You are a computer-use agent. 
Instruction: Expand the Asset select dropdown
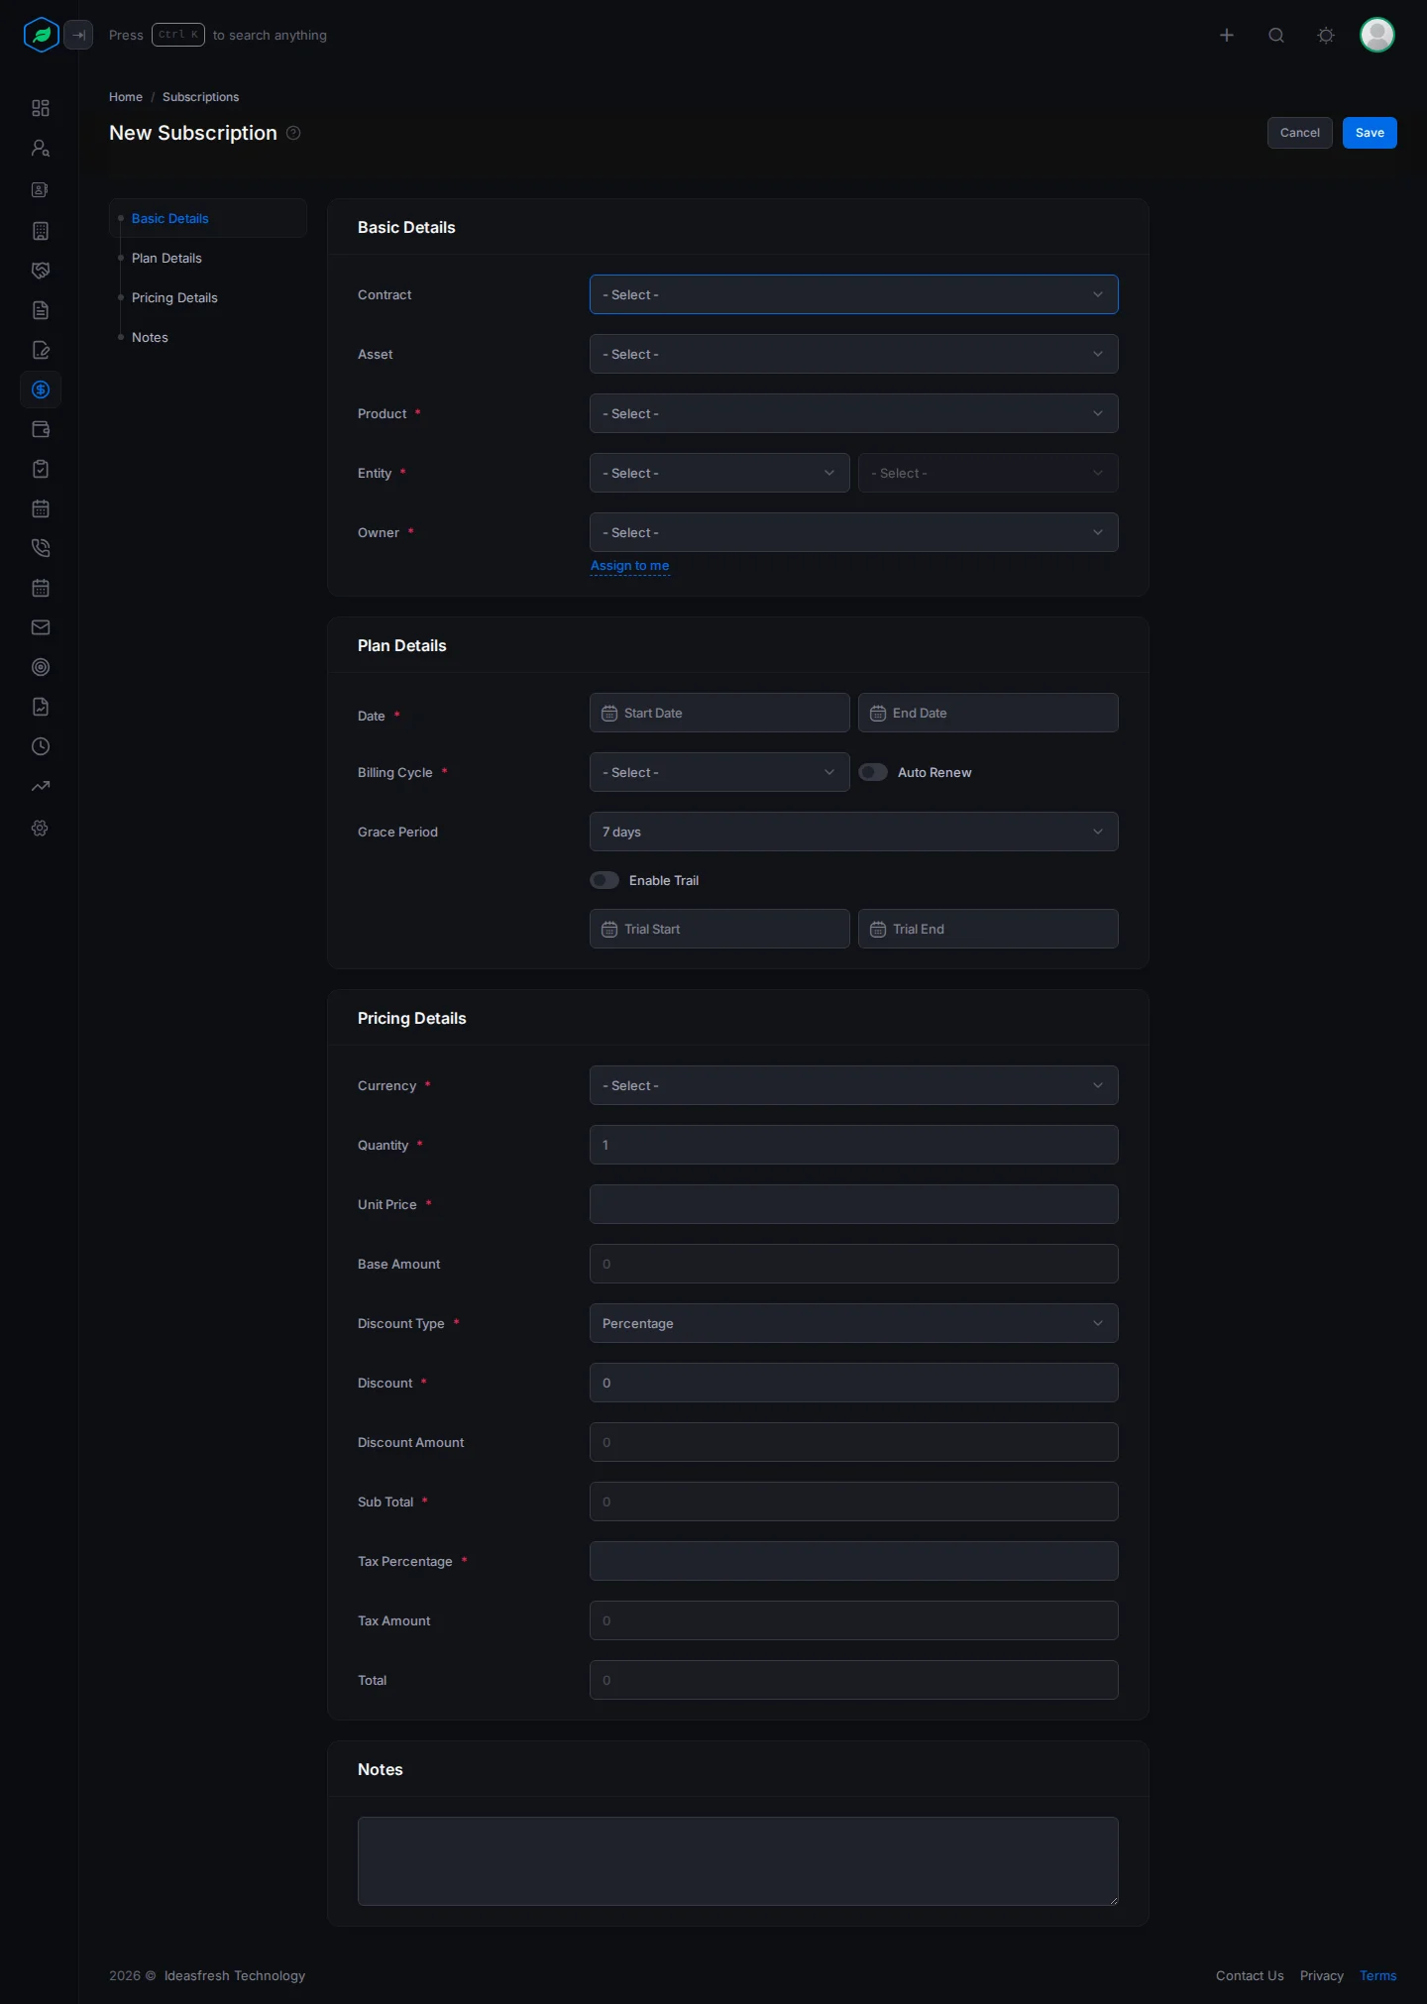click(854, 354)
